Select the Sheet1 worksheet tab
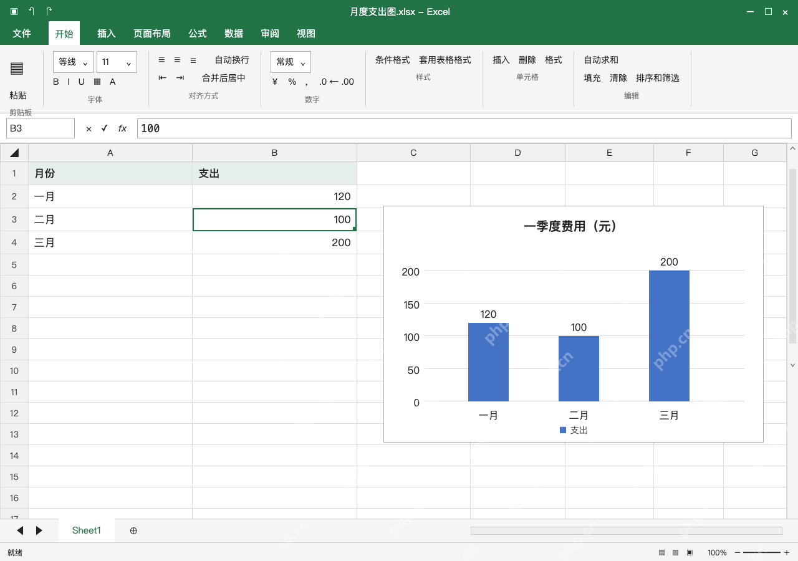The image size is (798, 561). click(87, 530)
